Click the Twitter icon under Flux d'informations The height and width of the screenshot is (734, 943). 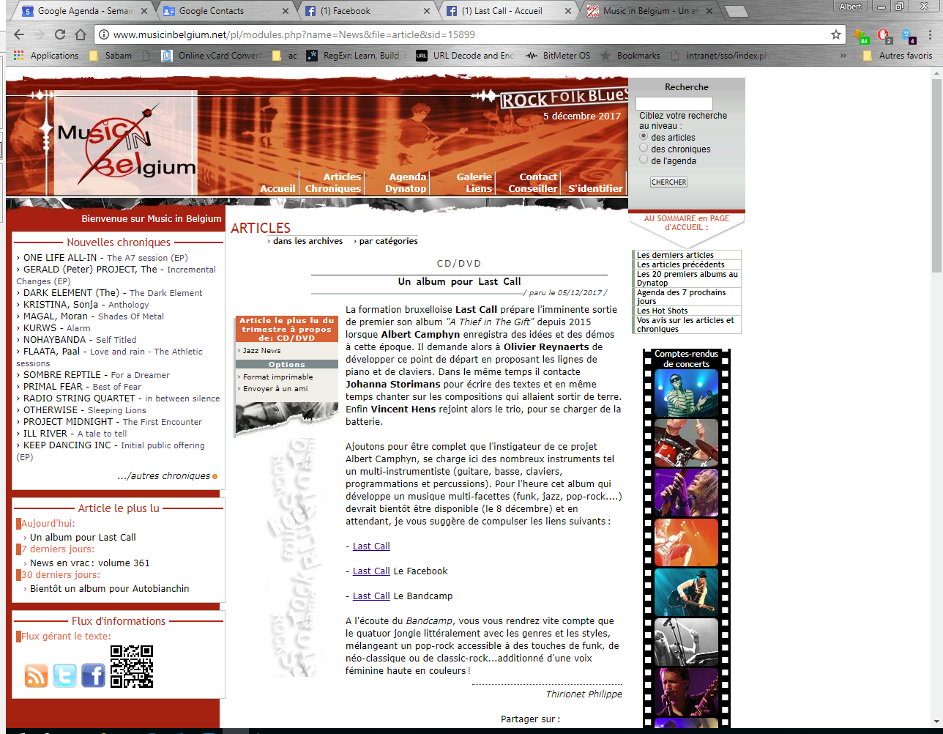click(64, 675)
